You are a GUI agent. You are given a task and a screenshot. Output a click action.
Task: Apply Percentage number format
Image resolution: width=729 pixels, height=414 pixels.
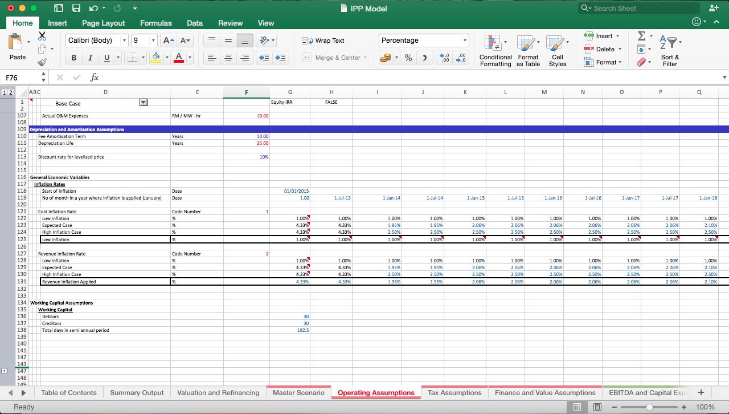pos(408,58)
